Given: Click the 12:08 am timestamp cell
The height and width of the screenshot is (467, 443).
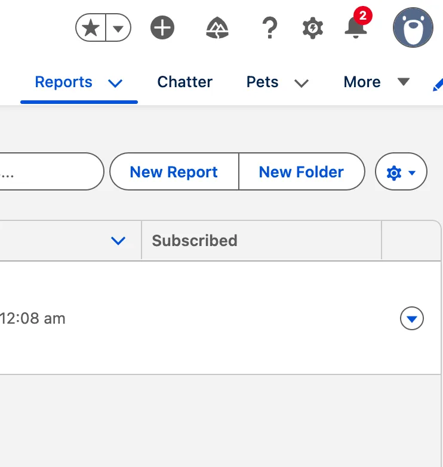Looking at the screenshot, I should tap(33, 318).
